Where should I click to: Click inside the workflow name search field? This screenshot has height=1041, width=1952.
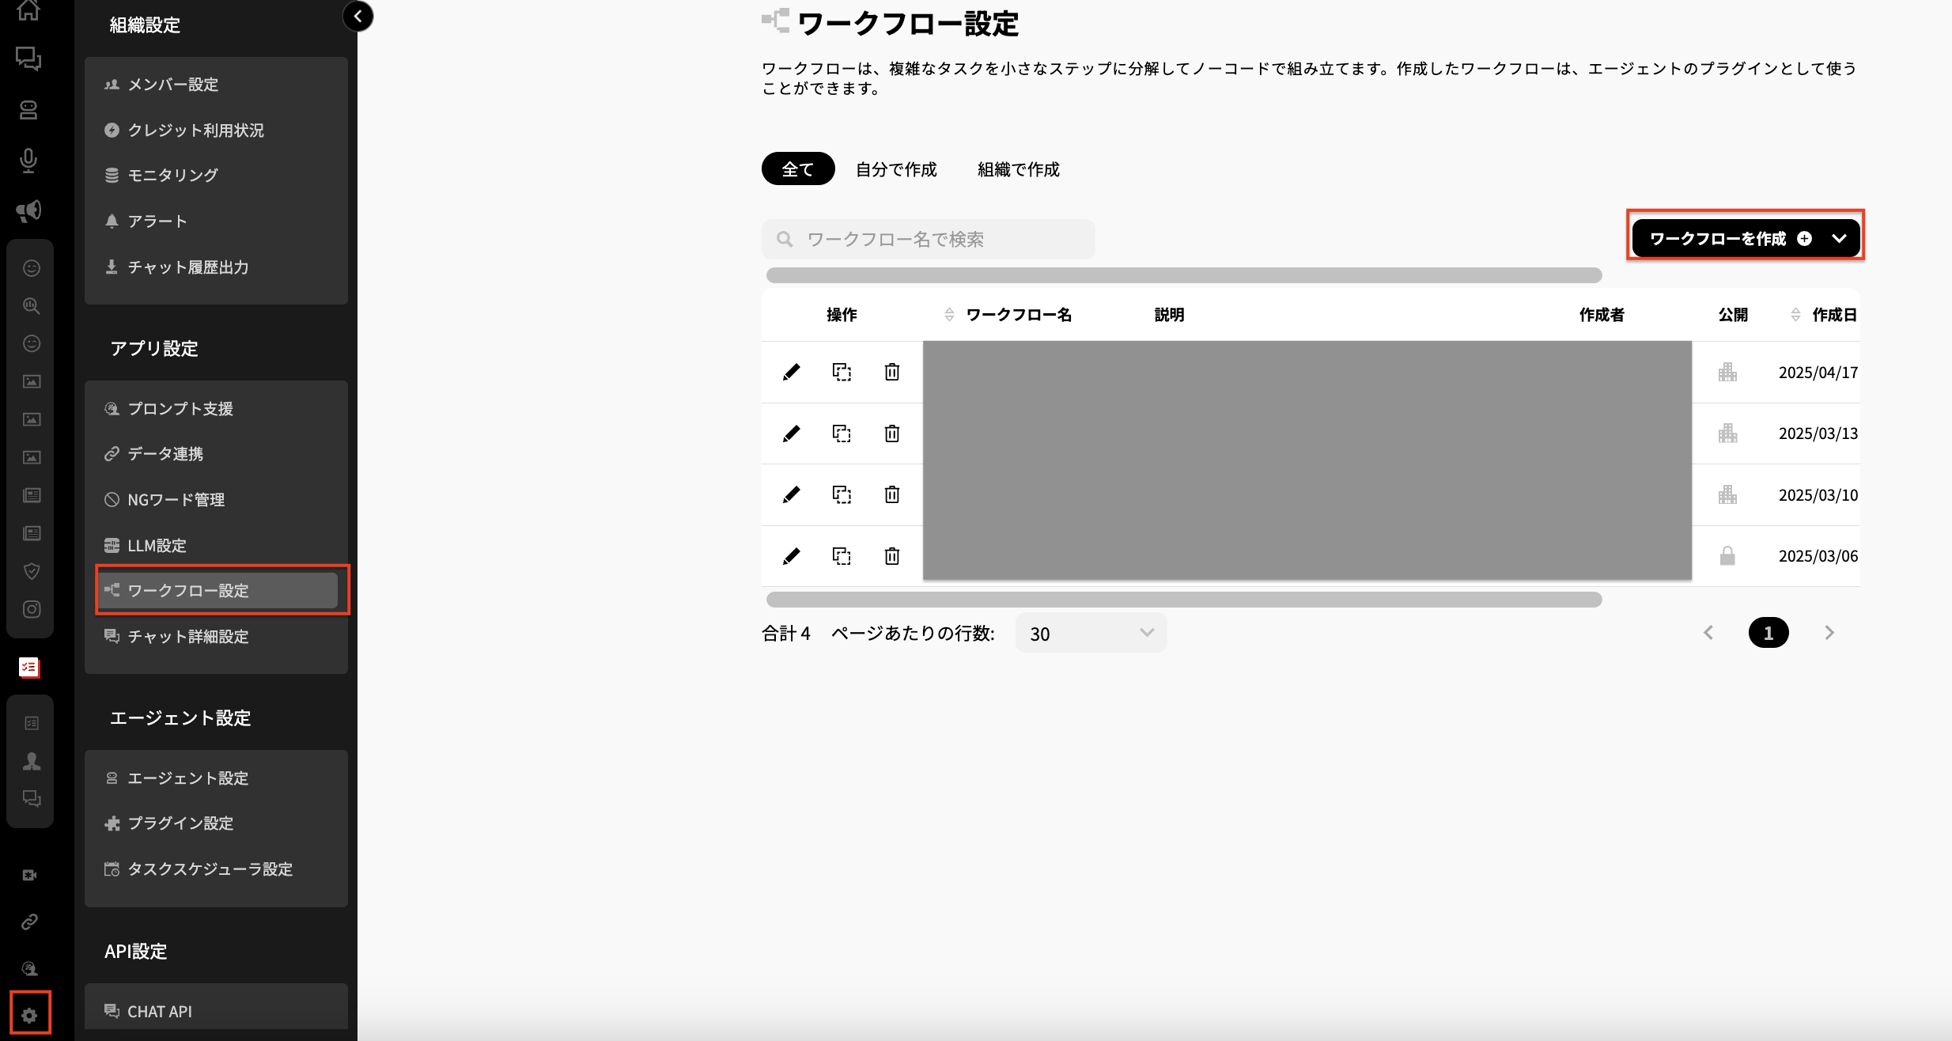[927, 238]
